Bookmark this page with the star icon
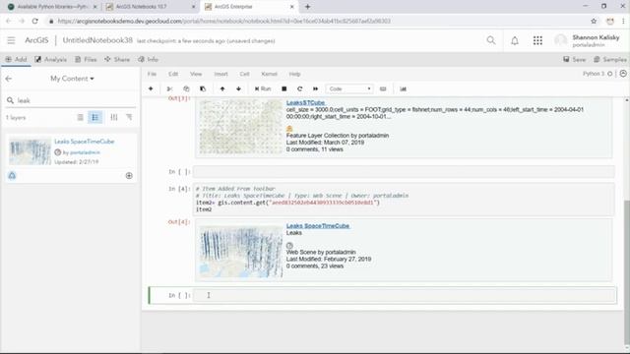 594,21
